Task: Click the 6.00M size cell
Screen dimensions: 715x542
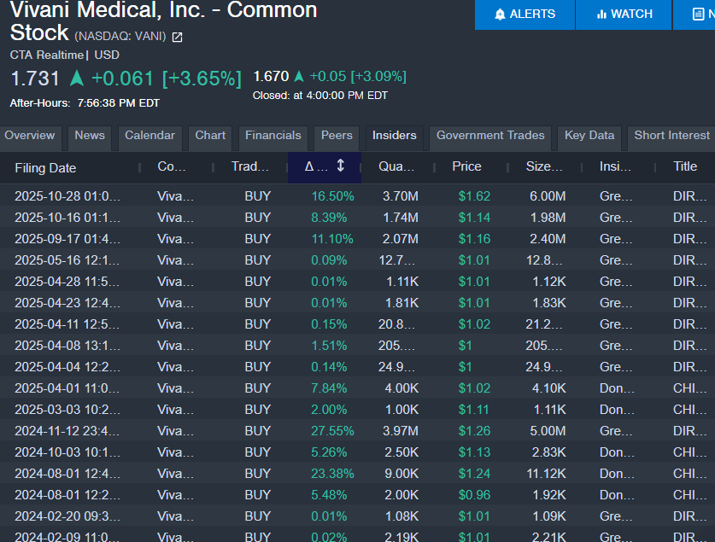Action: click(x=548, y=196)
